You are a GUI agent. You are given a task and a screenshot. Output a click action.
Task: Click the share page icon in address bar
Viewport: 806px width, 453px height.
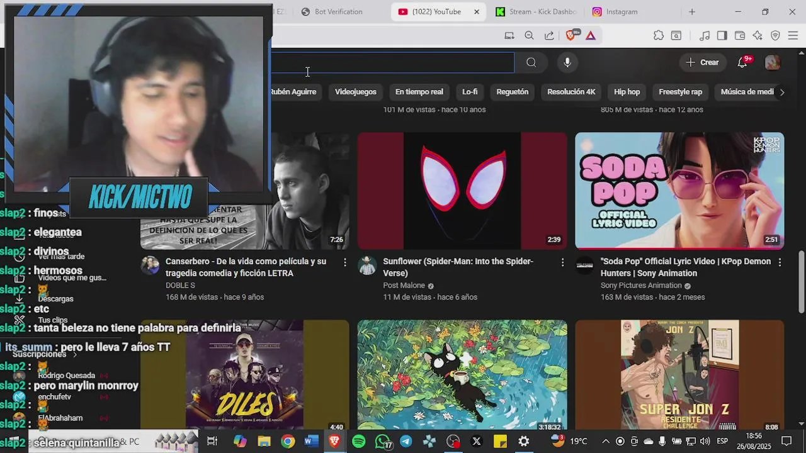549,36
